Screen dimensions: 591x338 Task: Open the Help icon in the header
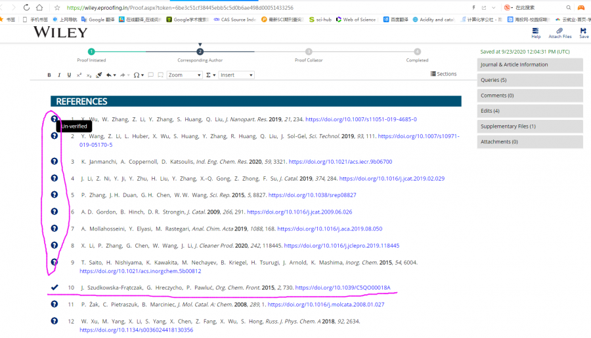536,32
